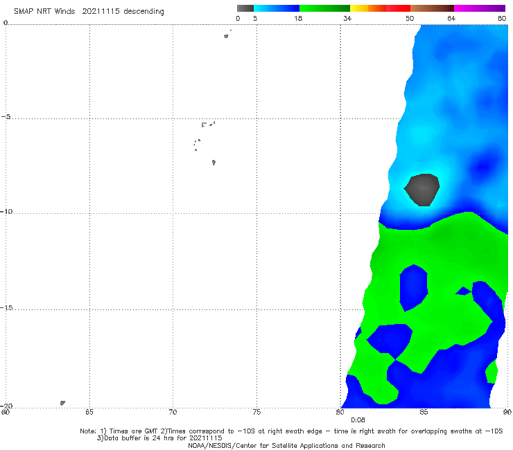Click the '18' label under the color bar
Screen dimensions: 513x450
click(x=298, y=18)
